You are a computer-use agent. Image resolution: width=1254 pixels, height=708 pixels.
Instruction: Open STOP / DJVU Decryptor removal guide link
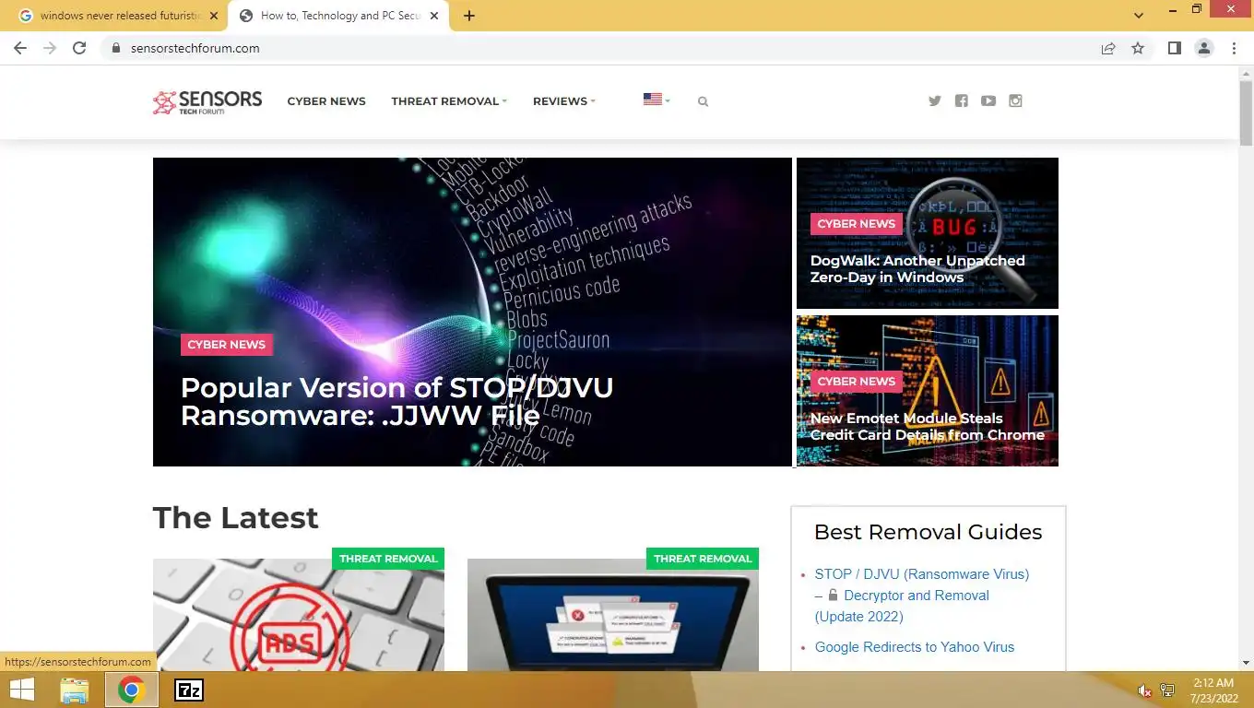(x=922, y=596)
